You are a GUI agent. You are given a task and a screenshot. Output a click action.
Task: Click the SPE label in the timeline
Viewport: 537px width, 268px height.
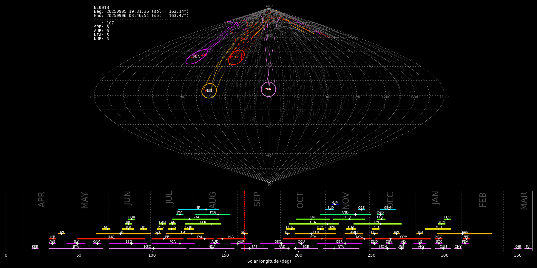[254, 247]
